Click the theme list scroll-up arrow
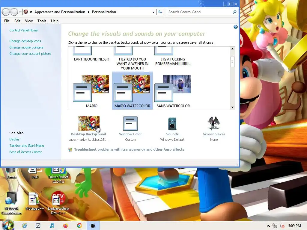The width and height of the screenshot is (307, 230). (232, 49)
